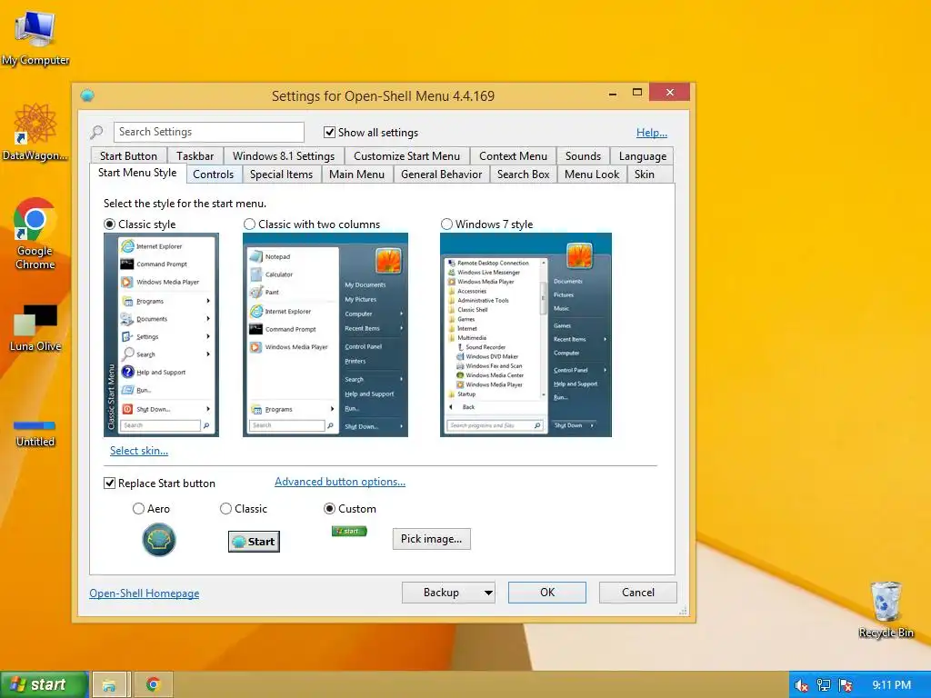Click the 9:11 PM taskbar clock
931x698 pixels.
(892, 685)
